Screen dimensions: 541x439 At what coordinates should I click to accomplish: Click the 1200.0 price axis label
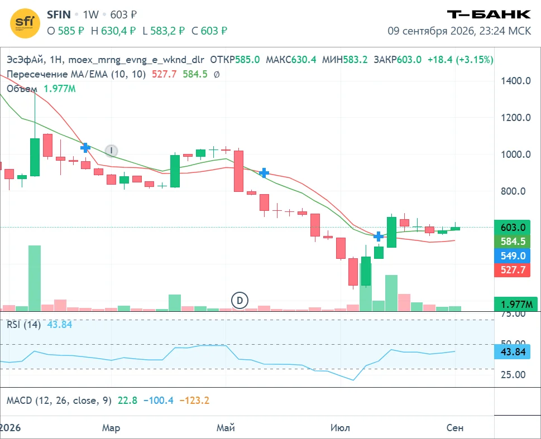[x=515, y=118]
